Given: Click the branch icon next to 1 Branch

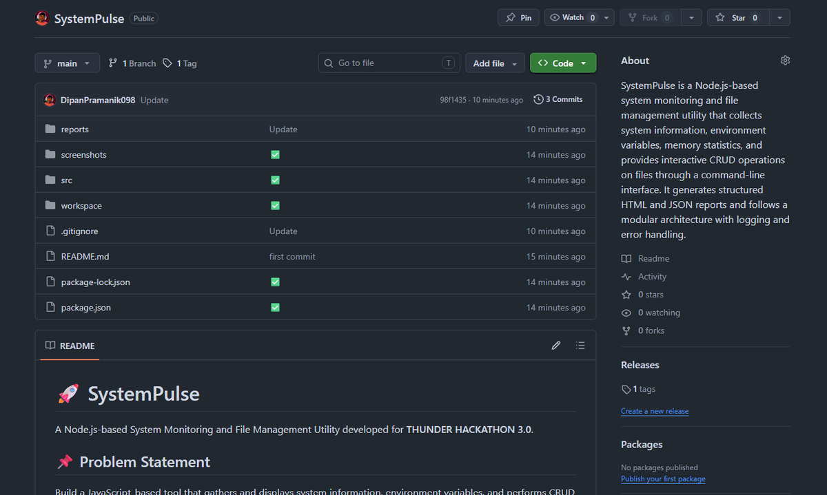Looking at the screenshot, I should 113,63.
